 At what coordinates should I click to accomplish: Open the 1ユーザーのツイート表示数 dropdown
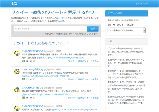[x=127, y=30]
